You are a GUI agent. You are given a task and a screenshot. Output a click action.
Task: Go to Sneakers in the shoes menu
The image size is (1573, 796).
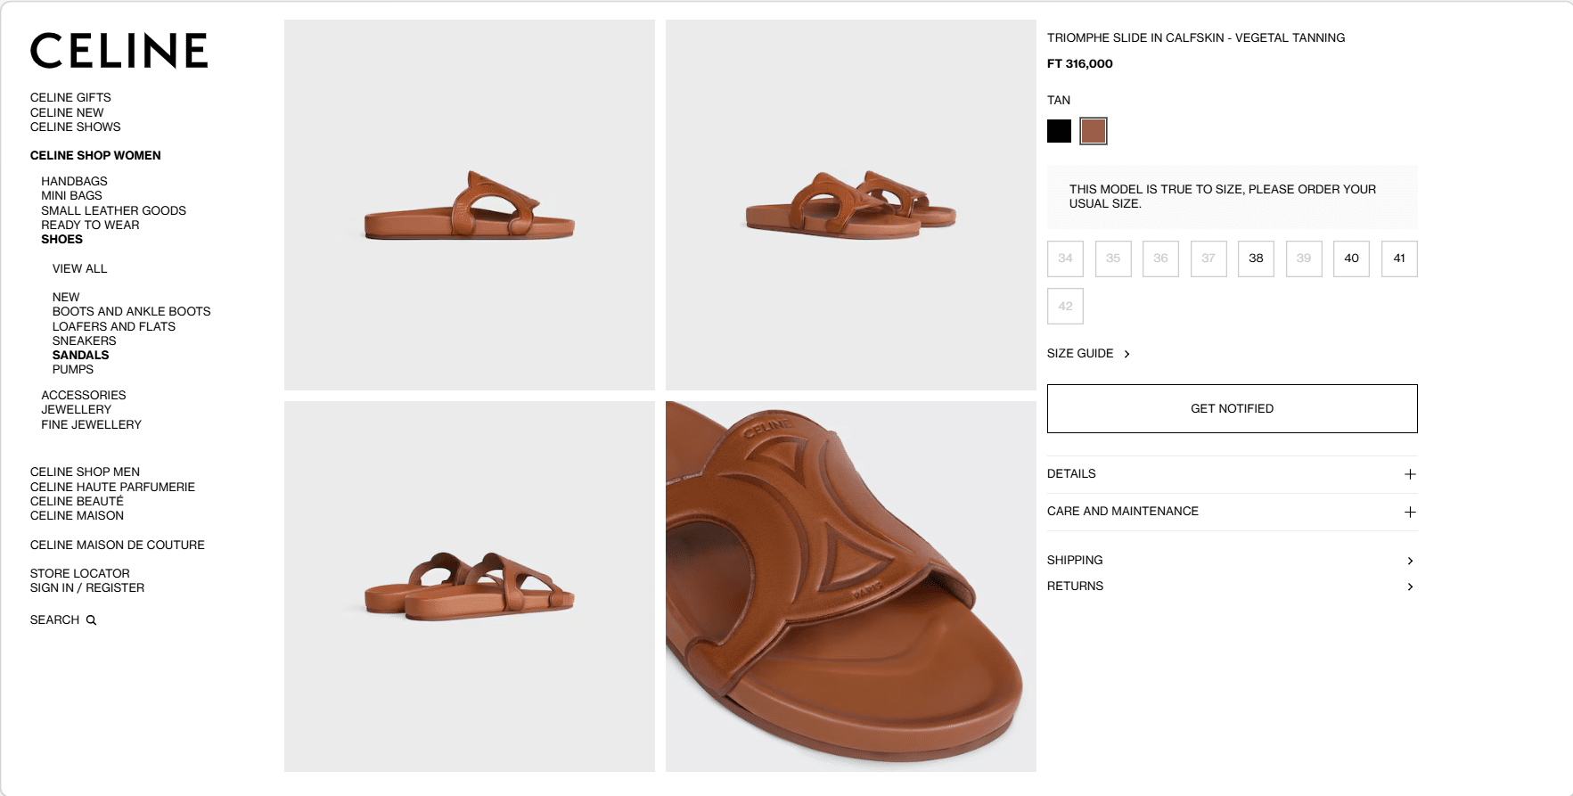(84, 341)
